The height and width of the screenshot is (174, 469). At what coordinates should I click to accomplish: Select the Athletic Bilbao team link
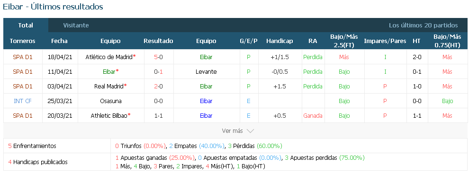click(109, 115)
